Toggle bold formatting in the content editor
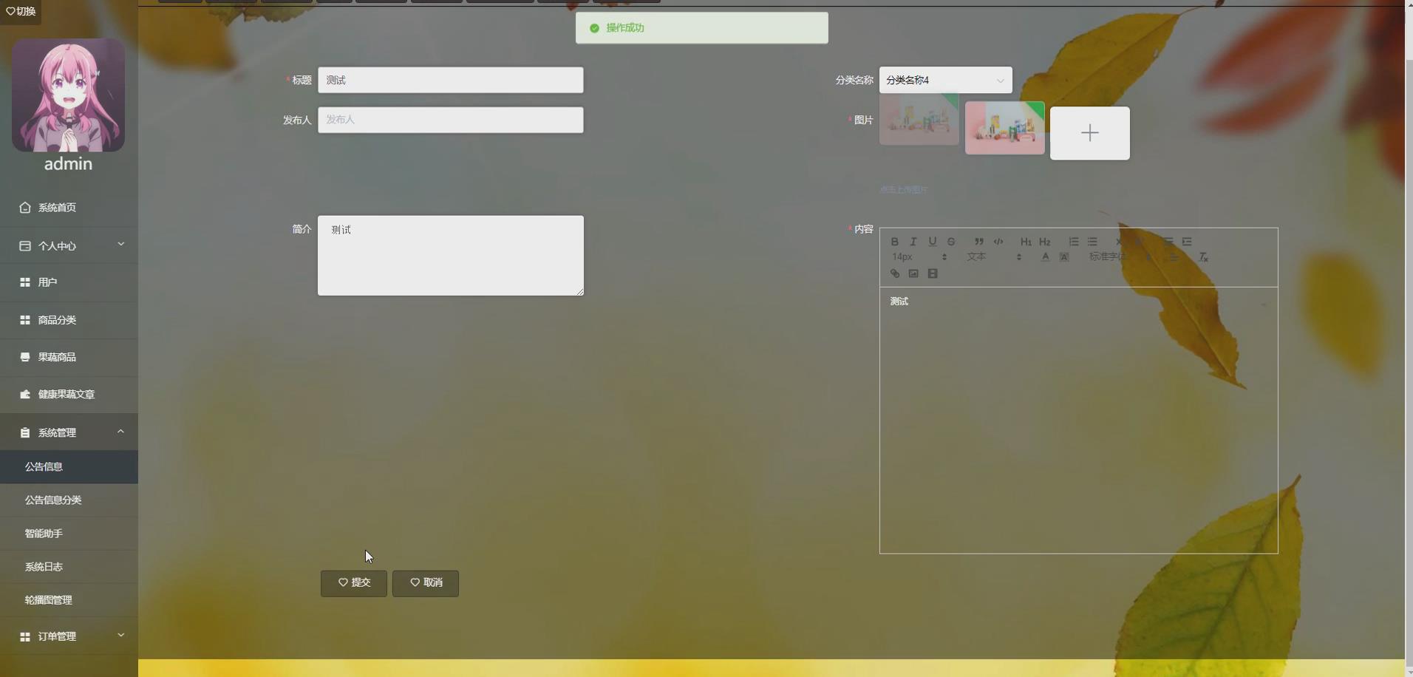The image size is (1413, 677). pyautogui.click(x=894, y=242)
